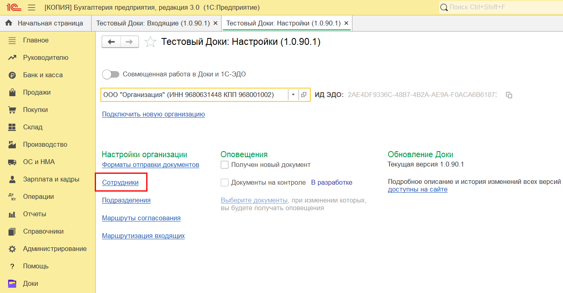Open Маршрутизация входящих link
This screenshot has height=293, width=563.
(x=143, y=236)
